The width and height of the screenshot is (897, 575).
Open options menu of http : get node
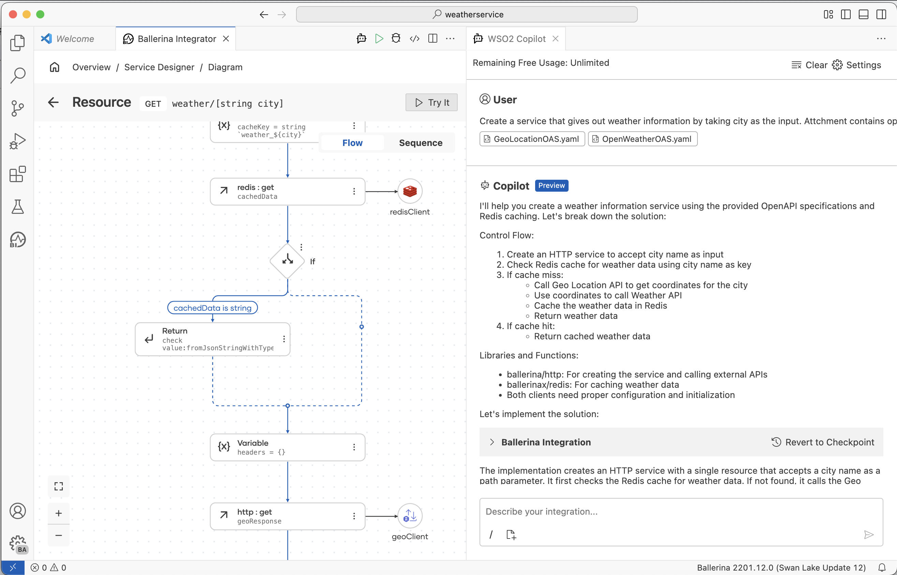354,516
